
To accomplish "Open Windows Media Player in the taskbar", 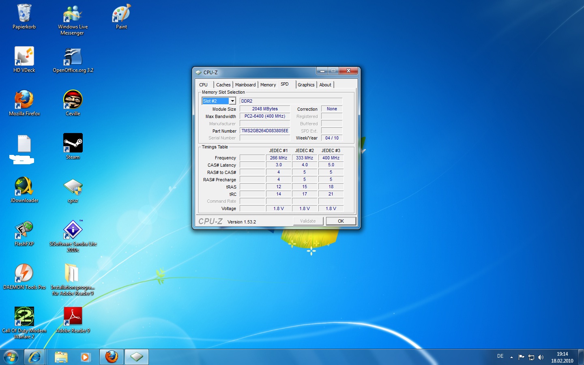I will tap(85, 357).
